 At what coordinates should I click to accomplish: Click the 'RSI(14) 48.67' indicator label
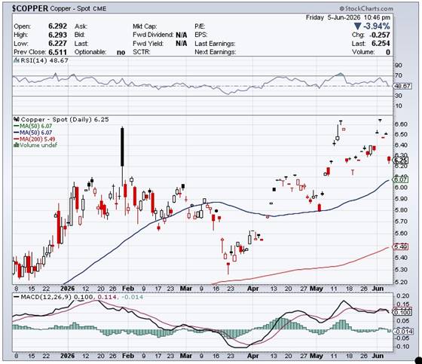coord(44,60)
